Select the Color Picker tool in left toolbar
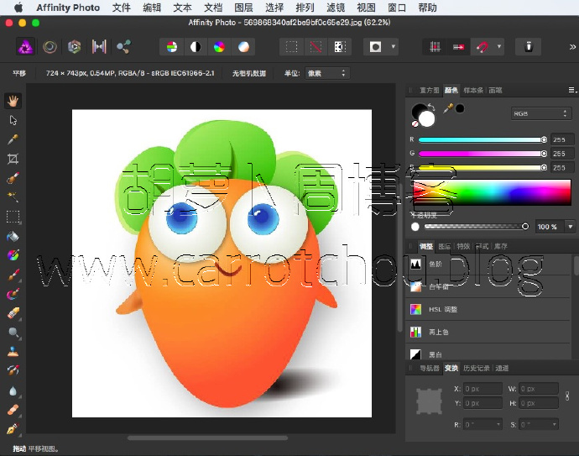Viewport: 579px width, 456px height. coord(13,139)
